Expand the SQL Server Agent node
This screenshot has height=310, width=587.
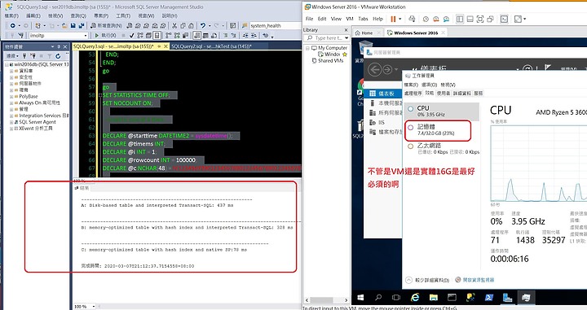point(11,122)
